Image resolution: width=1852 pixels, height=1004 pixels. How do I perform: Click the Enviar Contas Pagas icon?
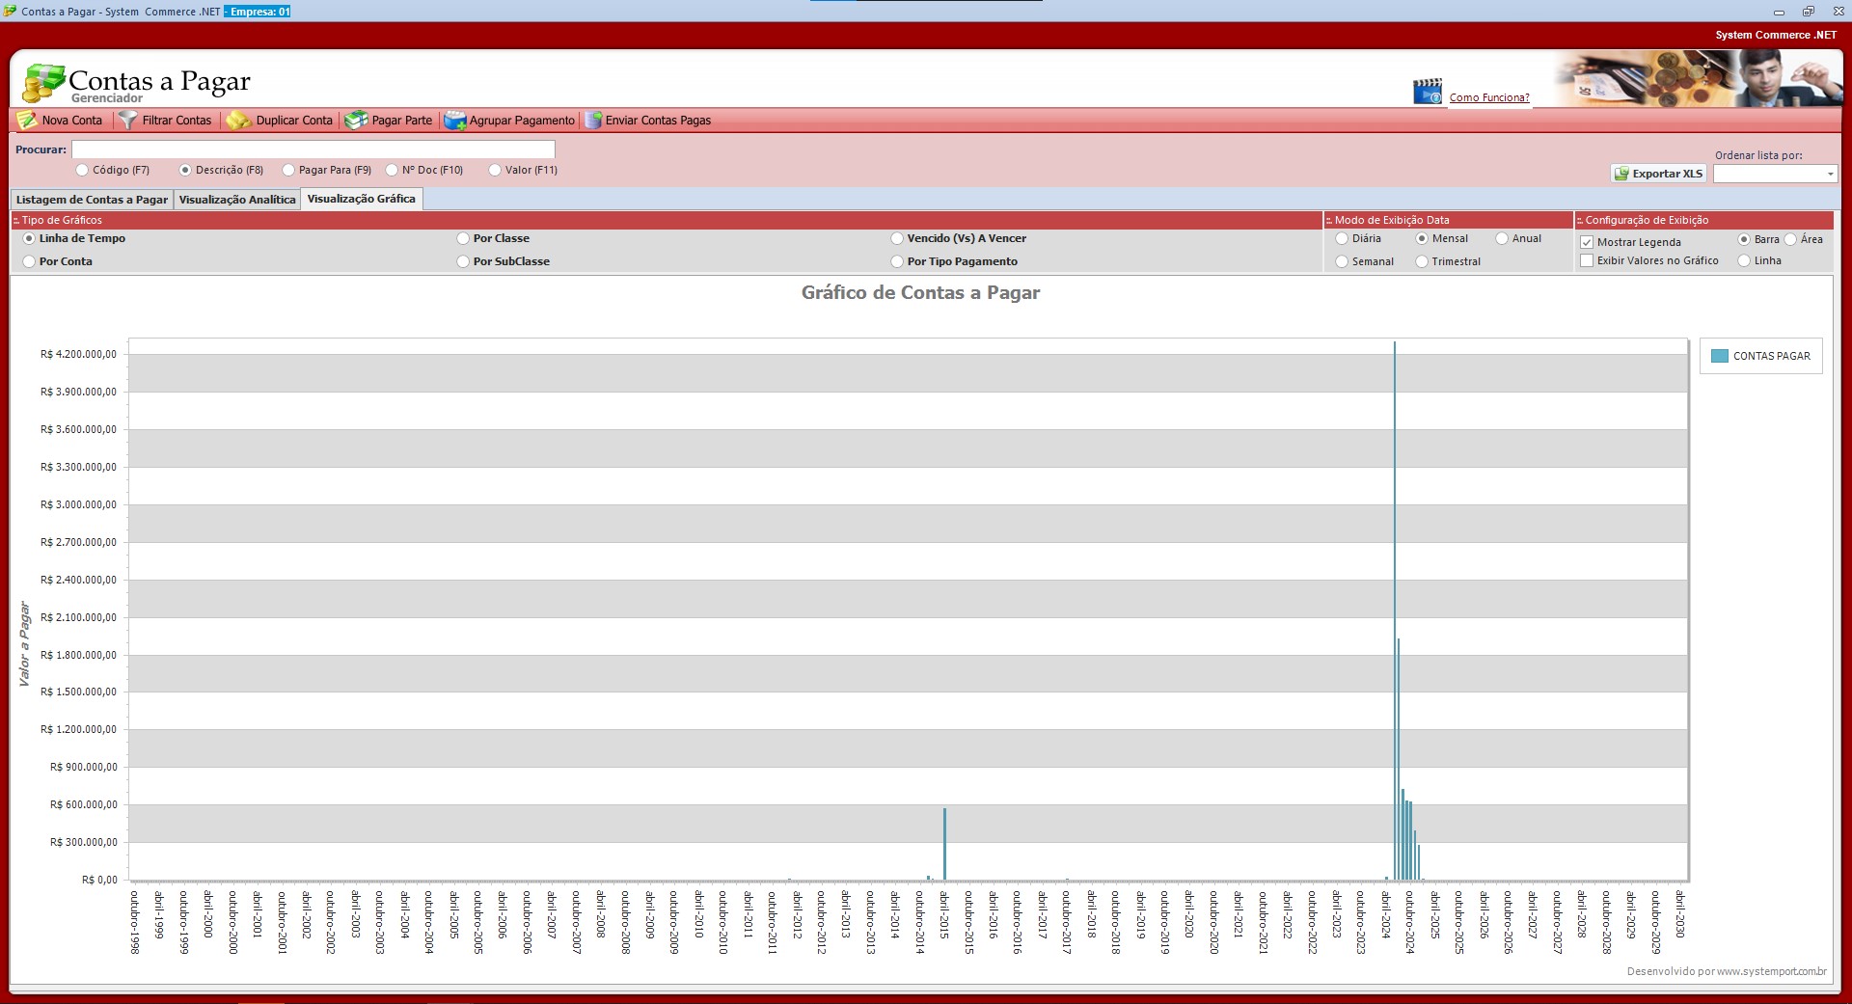[x=592, y=121]
